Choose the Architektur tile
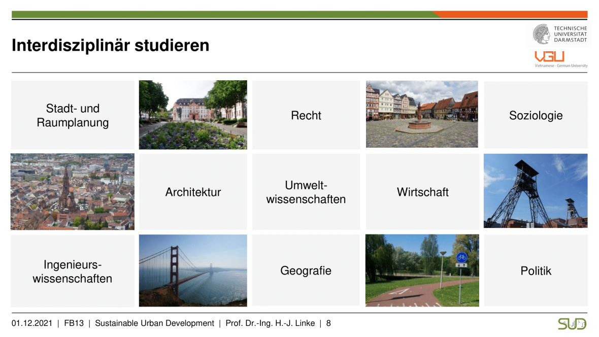Screen dimensions: 599x337 pos(193,192)
